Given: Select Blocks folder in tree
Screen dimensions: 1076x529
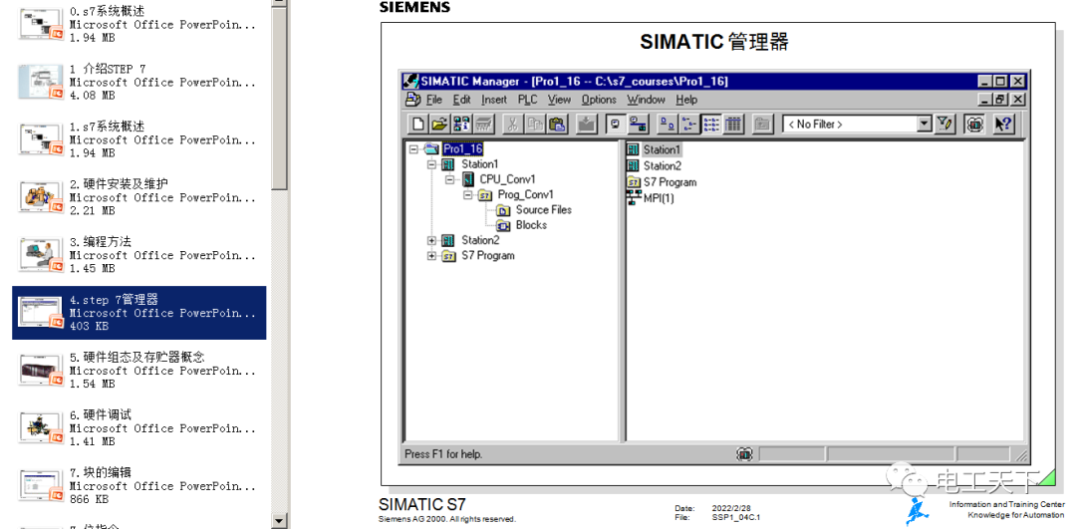Looking at the screenshot, I should point(531,225).
